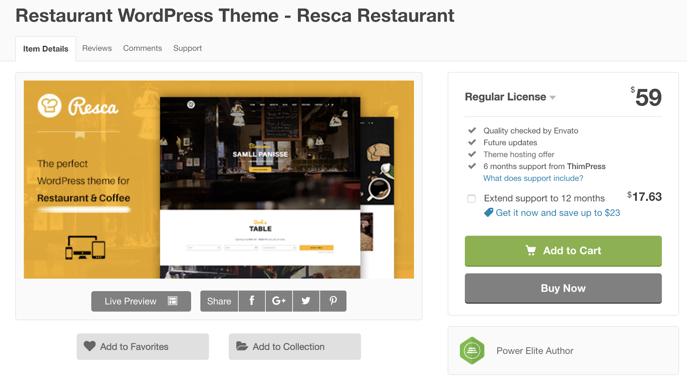
Task: Click 'Theme hosting offer' text
Action: (519, 154)
